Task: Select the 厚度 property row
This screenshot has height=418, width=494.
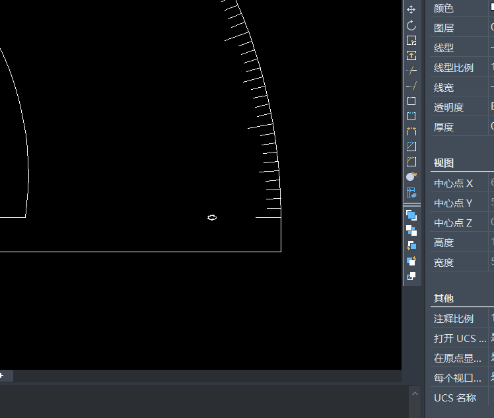Action: pyautogui.click(x=462, y=127)
